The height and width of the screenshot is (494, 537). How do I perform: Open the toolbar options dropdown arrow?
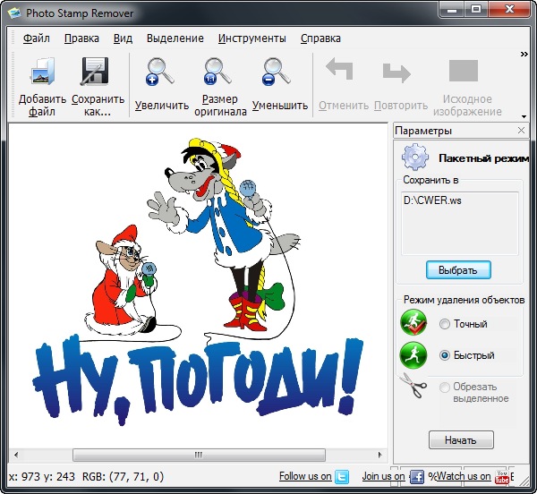point(524,116)
